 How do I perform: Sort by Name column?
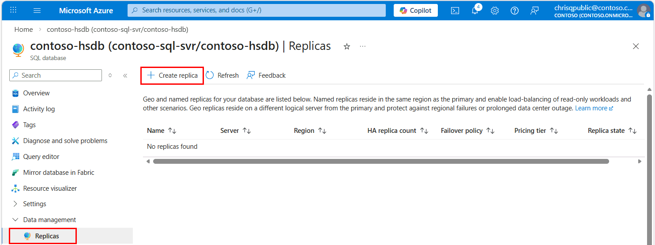[x=162, y=131]
